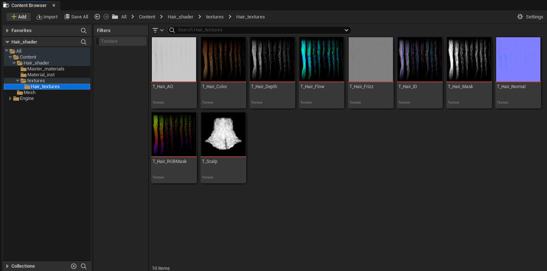Select the T_Hair_ID texture thumbnail

420,59
